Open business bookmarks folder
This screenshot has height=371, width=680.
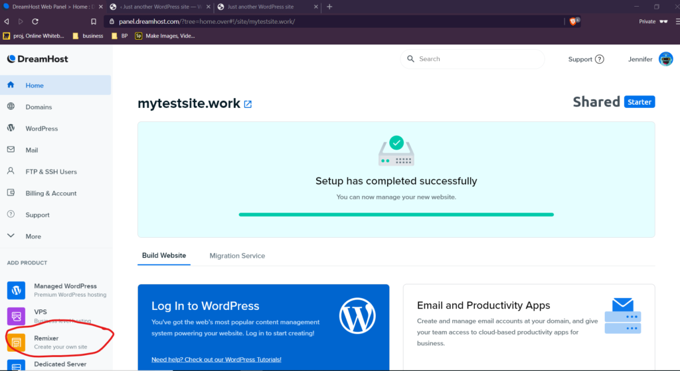[88, 36]
